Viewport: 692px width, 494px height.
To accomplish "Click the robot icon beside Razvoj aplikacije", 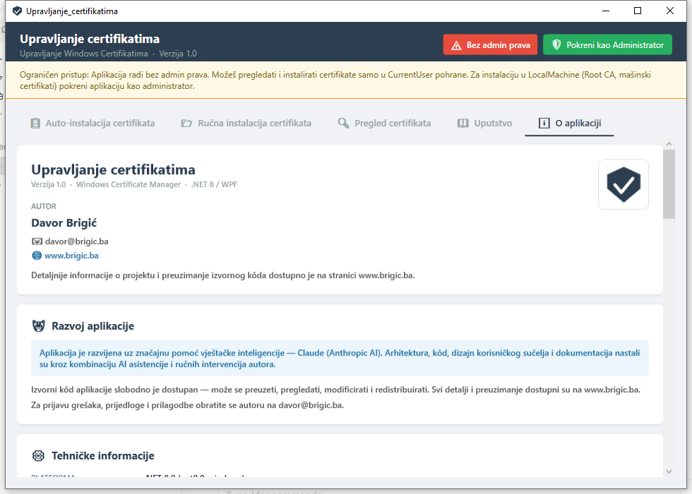I will click(39, 326).
